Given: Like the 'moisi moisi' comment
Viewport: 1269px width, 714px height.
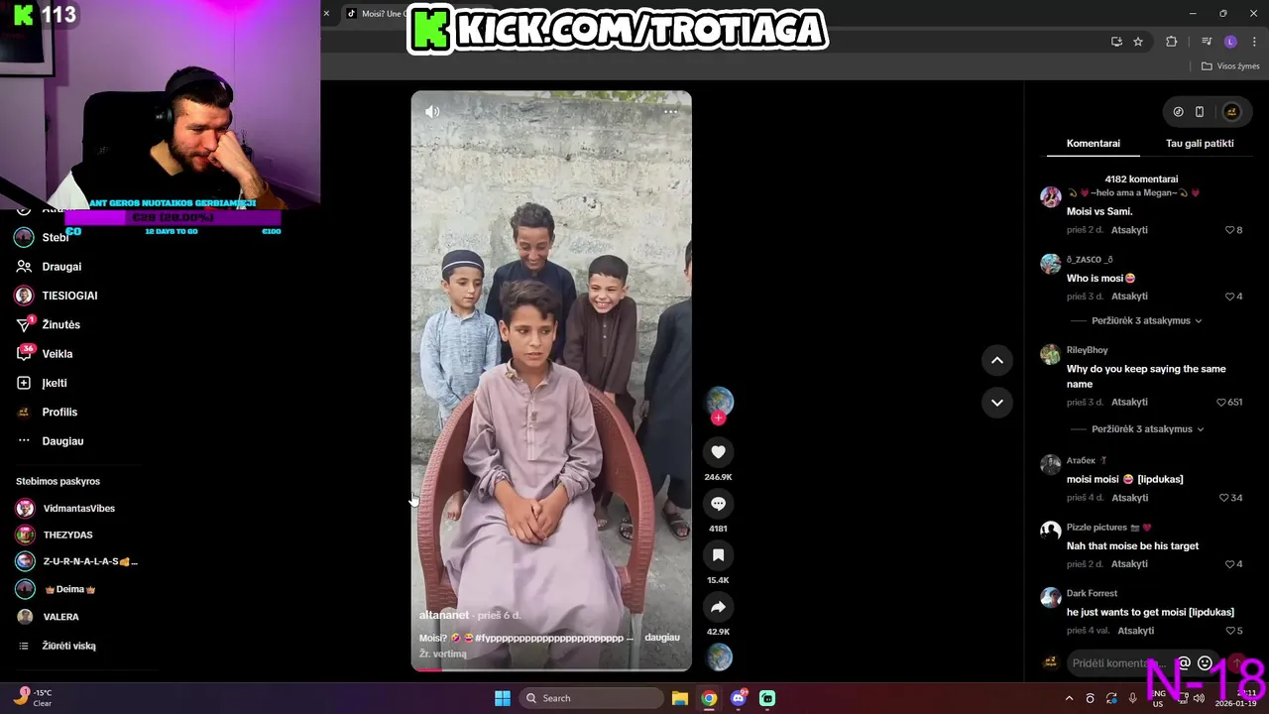Looking at the screenshot, I should click(x=1224, y=498).
